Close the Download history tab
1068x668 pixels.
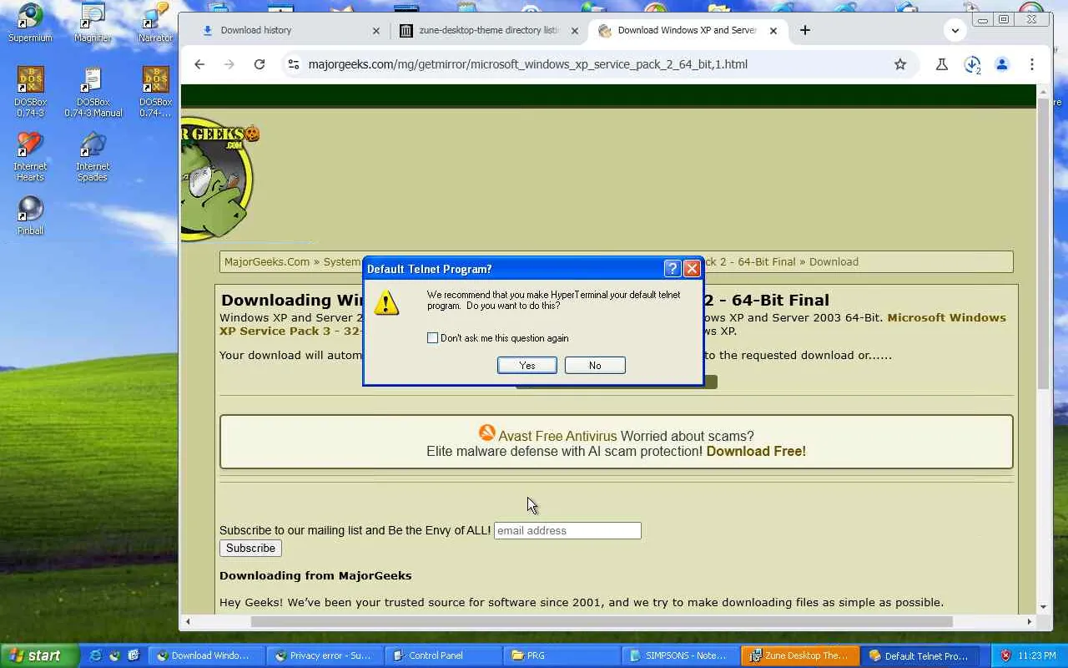375,31
